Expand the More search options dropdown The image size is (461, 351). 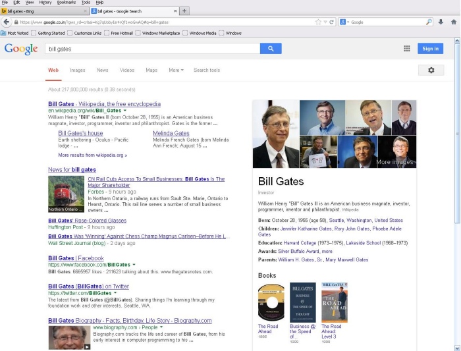pyautogui.click(x=176, y=70)
